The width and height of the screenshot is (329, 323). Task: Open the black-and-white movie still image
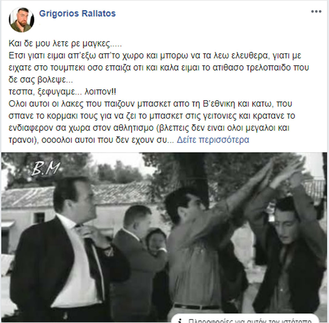(164, 237)
